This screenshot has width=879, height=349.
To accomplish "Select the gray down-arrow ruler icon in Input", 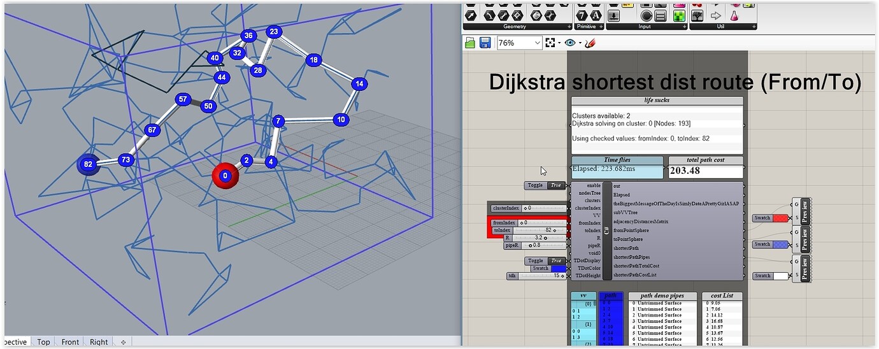I will point(614,15).
